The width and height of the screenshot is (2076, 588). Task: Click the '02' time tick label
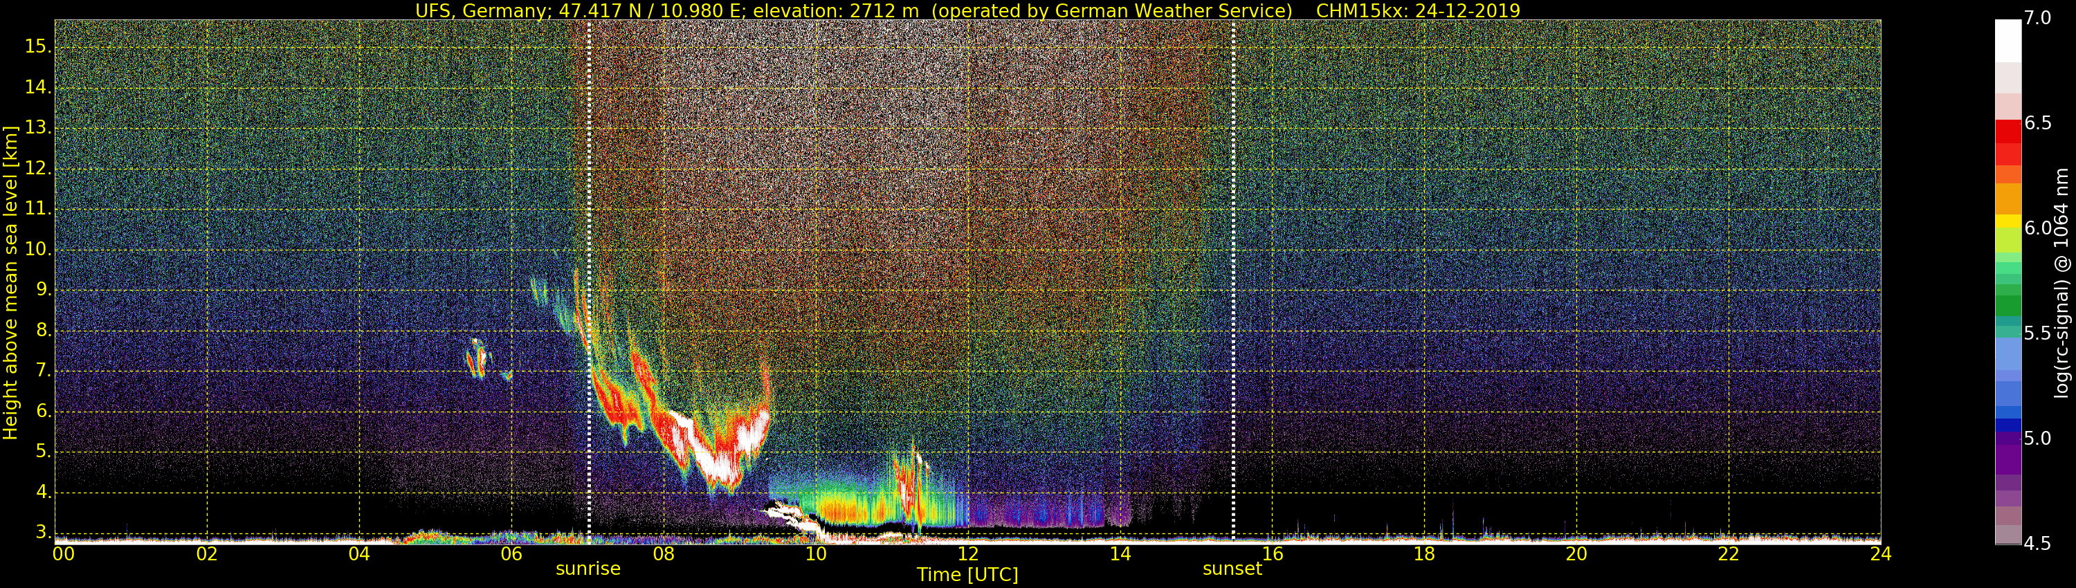click(207, 554)
